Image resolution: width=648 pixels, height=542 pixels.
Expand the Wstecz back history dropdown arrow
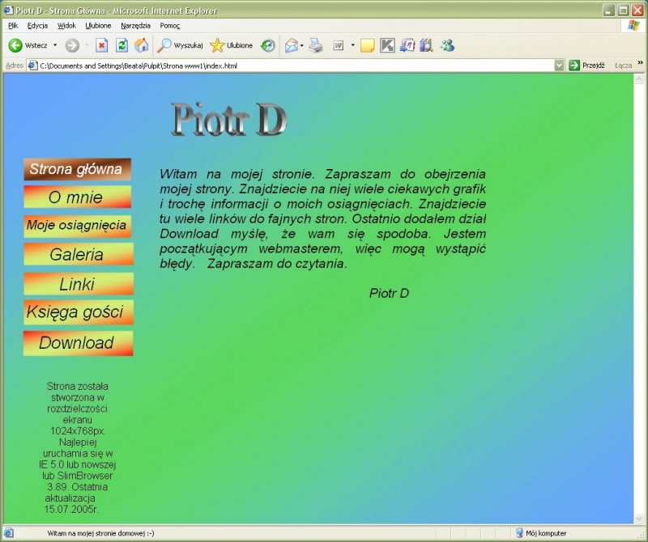coord(55,45)
